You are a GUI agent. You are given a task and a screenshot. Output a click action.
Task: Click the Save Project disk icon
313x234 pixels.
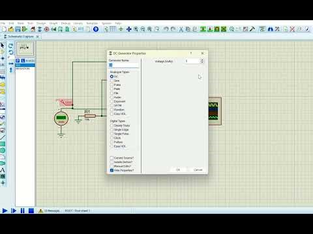tap(18, 29)
